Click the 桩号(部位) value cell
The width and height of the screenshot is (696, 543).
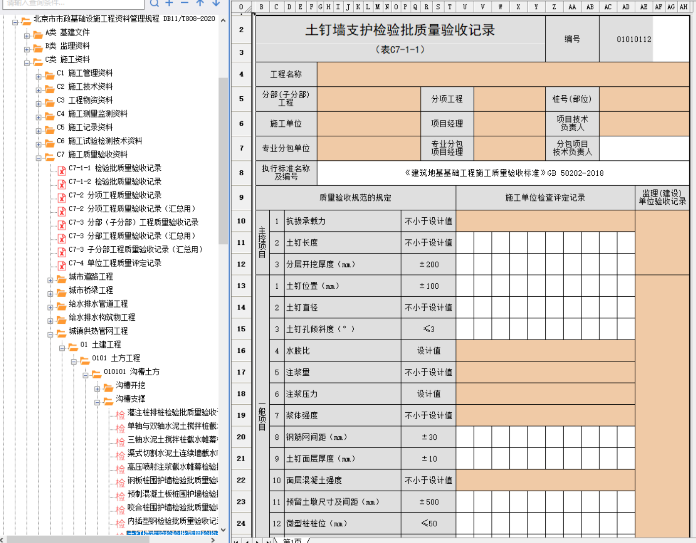(x=644, y=99)
